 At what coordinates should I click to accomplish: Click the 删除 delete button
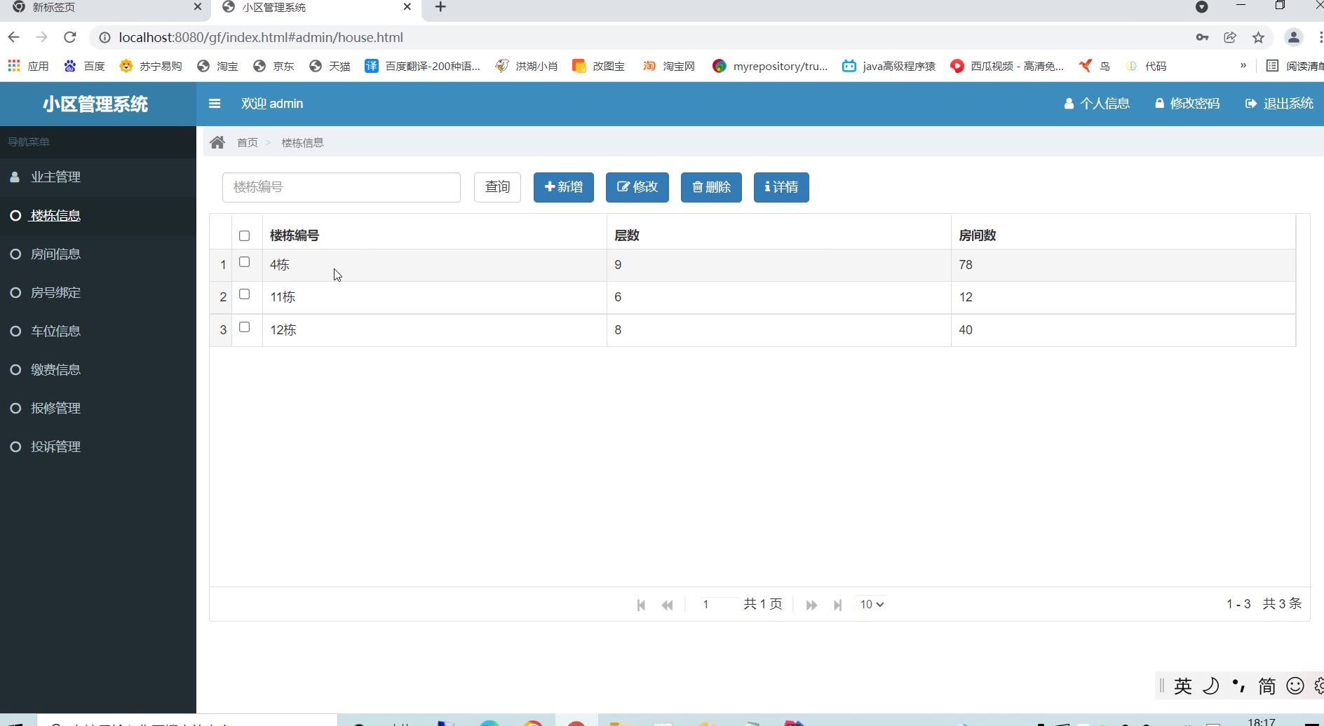tap(711, 187)
